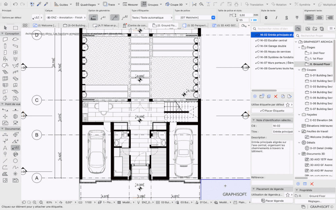336x210 pixels.
Task: Select the Object chair tool
Action: tap(5, 59)
